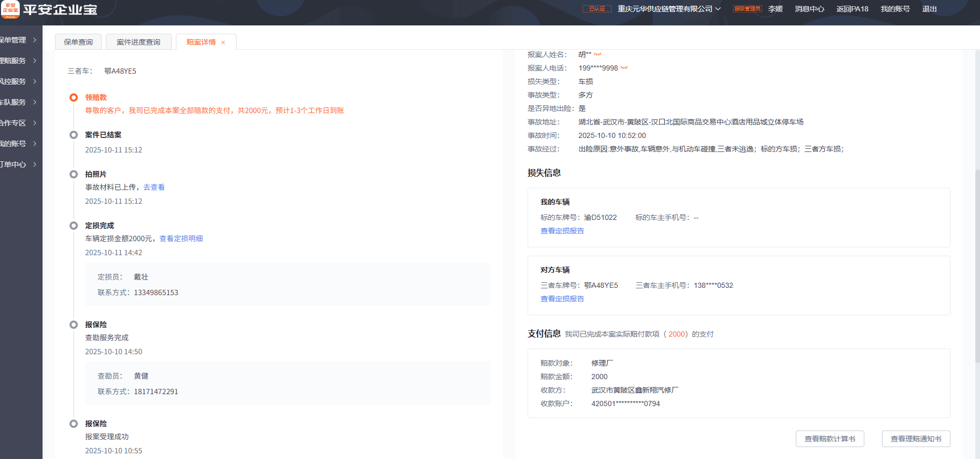
Task: Switch to the 案件进度查询 tab
Action: (139, 42)
